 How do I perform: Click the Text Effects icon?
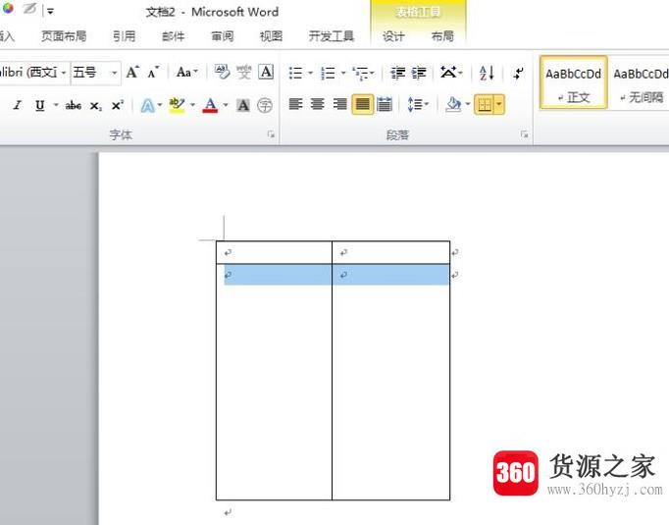coord(147,105)
